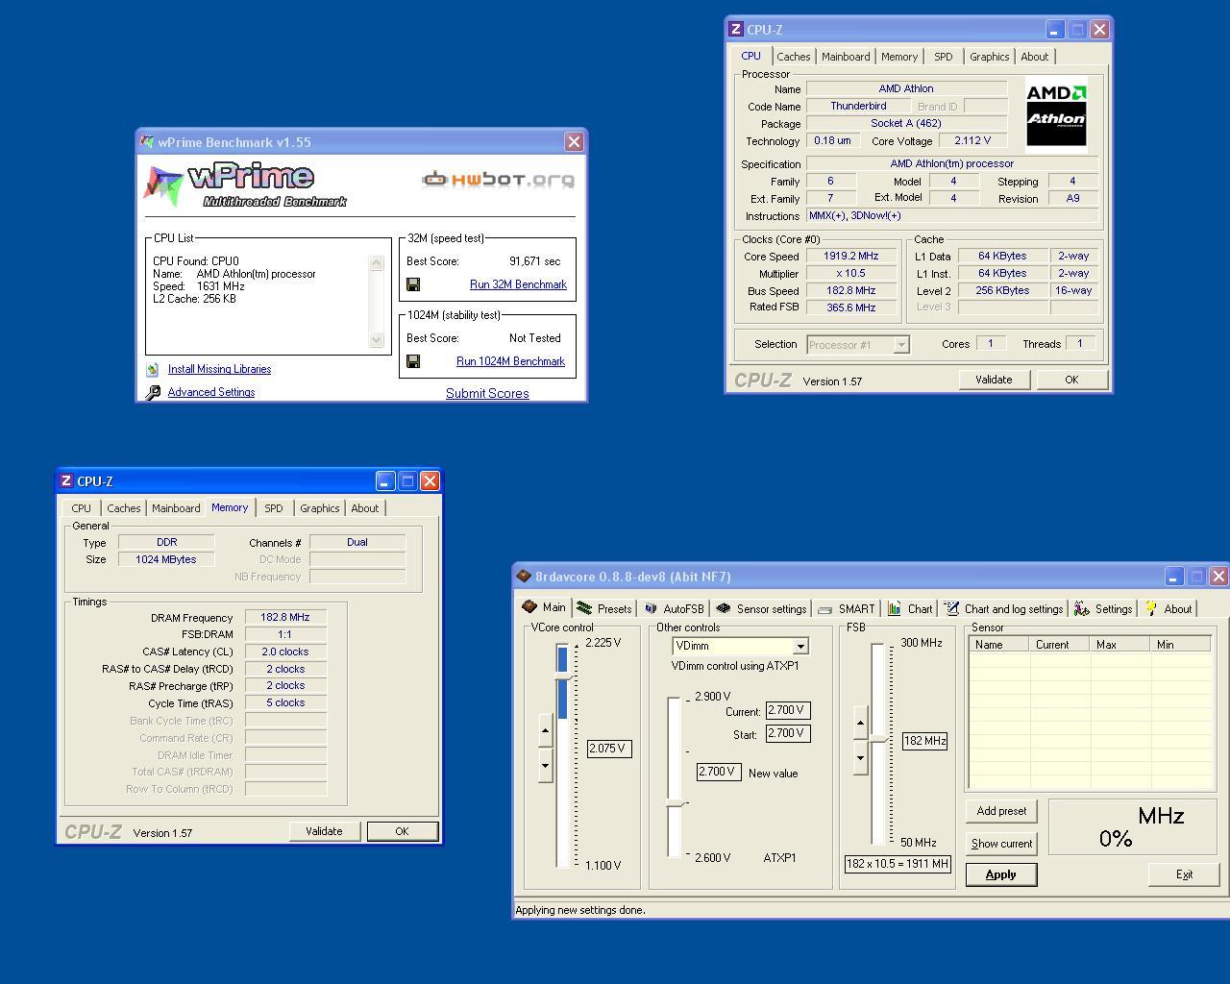
Task: Click the CPU List scrollbar up arrow
Action: click(x=376, y=263)
